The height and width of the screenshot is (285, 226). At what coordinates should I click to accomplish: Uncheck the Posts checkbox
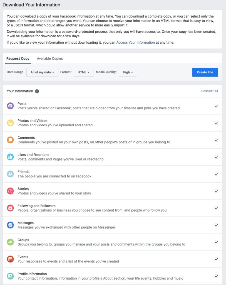[216, 106]
